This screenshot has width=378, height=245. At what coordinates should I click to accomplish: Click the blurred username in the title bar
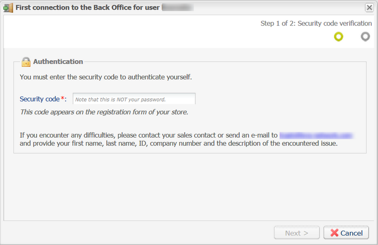point(177,7)
